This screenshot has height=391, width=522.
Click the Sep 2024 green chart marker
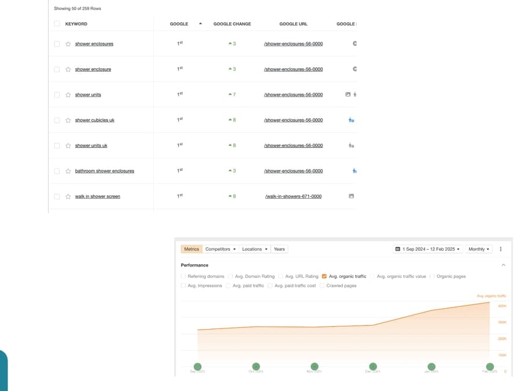click(x=197, y=367)
